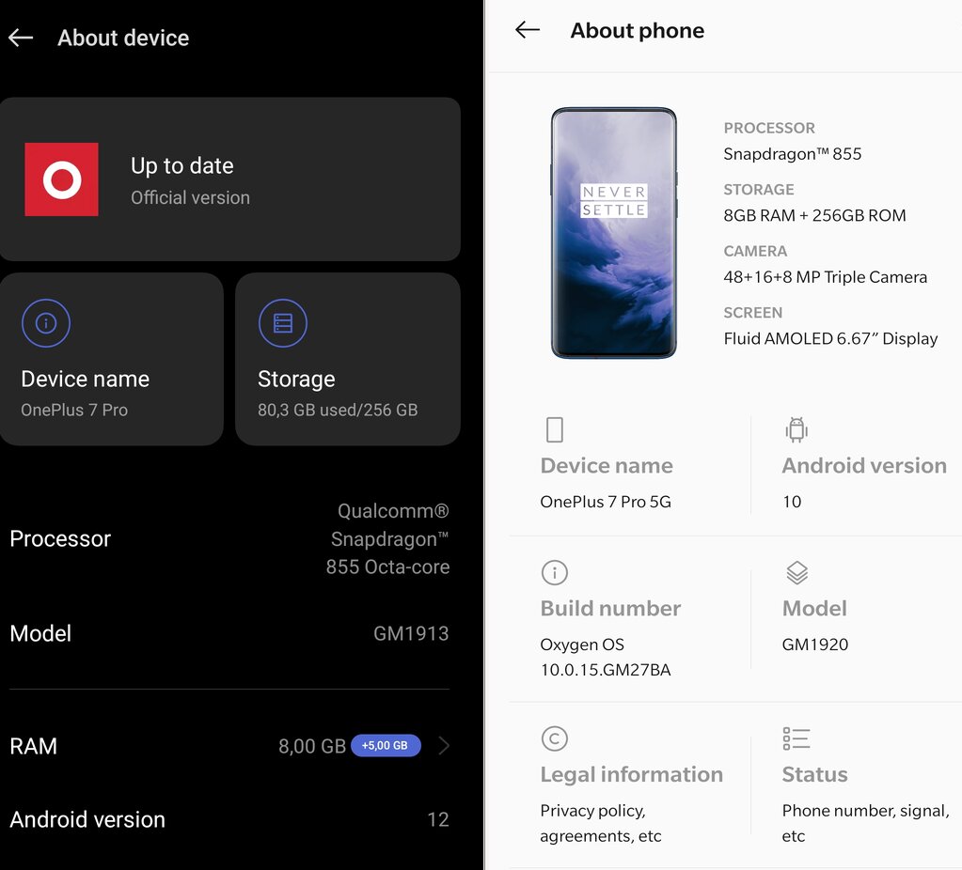Image resolution: width=962 pixels, height=870 pixels.
Task: Go back from About device screen
Action: click(x=21, y=38)
